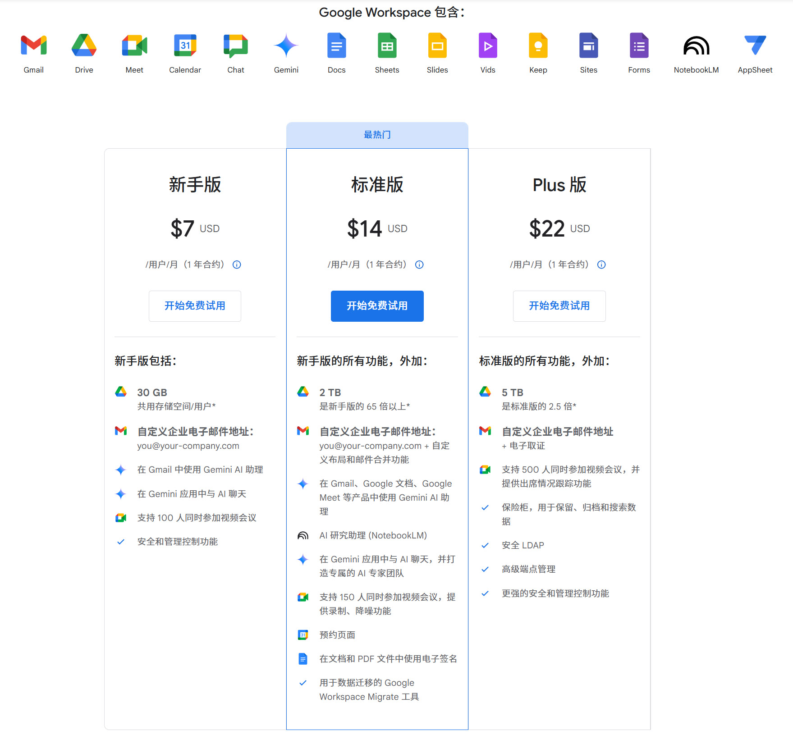Open the Sheets app icon
Image resolution: width=793 pixels, height=739 pixels.
387,46
